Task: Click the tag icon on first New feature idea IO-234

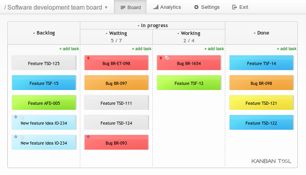Action: pos(22,118)
